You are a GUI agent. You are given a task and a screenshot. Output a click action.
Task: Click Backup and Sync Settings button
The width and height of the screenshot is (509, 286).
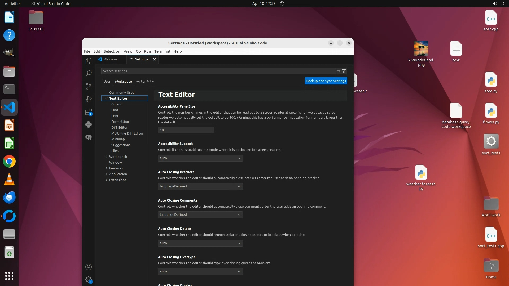coord(326,81)
